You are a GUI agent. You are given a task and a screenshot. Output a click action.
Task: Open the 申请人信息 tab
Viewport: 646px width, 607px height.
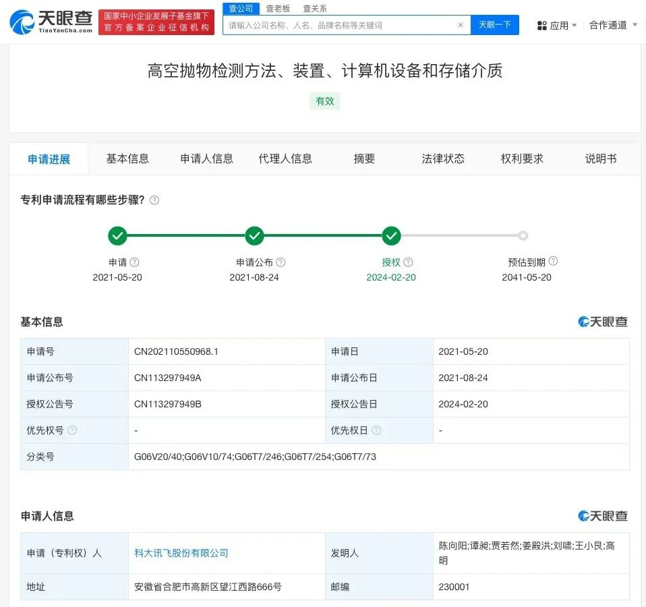click(x=206, y=158)
